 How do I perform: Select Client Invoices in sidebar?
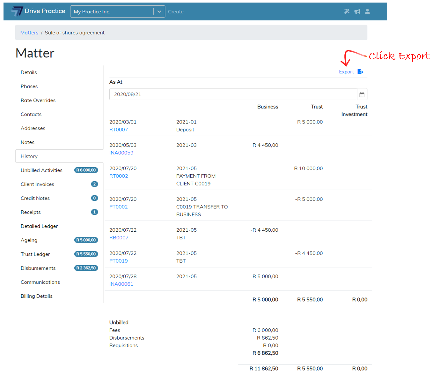[37, 184]
